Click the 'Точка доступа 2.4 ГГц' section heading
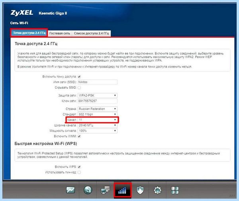 click(x=36, y=44)
